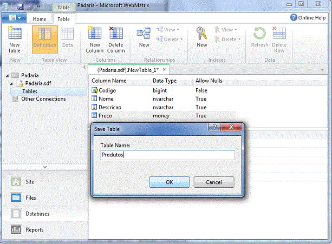332x244 pixels.
Task: Create a new relationship with New
Action: (x=144, y=37)
